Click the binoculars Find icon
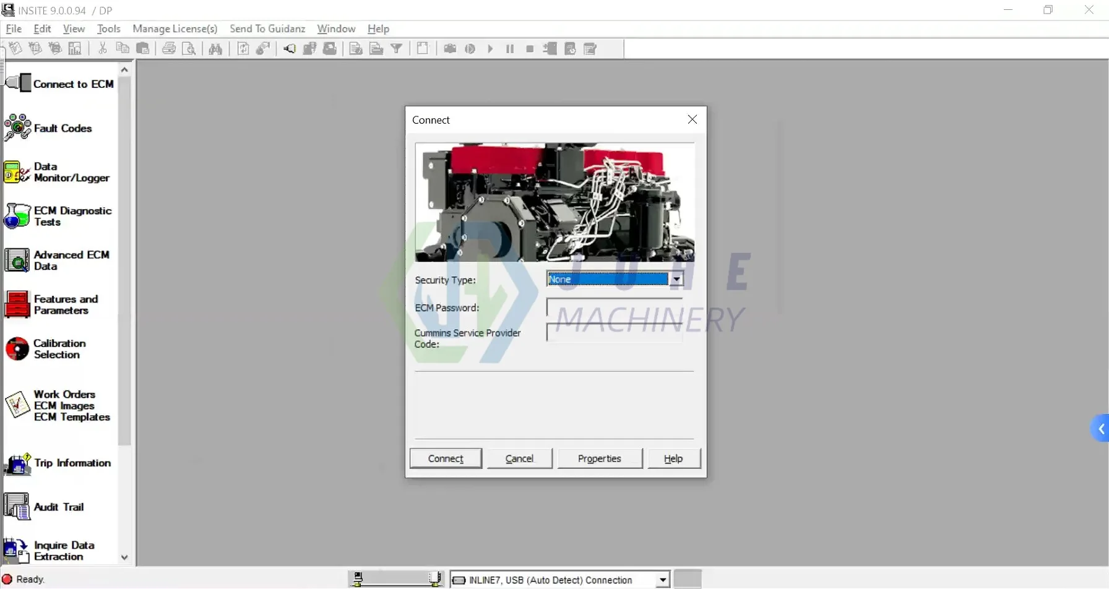This screenshot has width=1109, height=589. (215, 48)
